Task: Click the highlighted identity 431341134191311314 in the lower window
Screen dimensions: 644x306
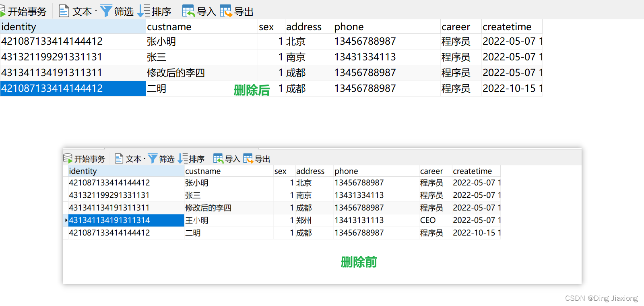Action: (126, 220)
